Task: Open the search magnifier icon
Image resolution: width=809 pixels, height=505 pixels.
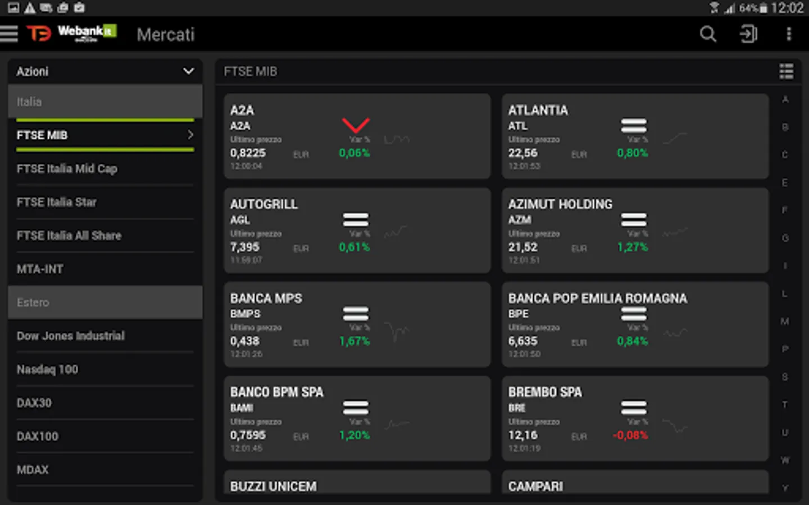Action: (x=708, y=34)
